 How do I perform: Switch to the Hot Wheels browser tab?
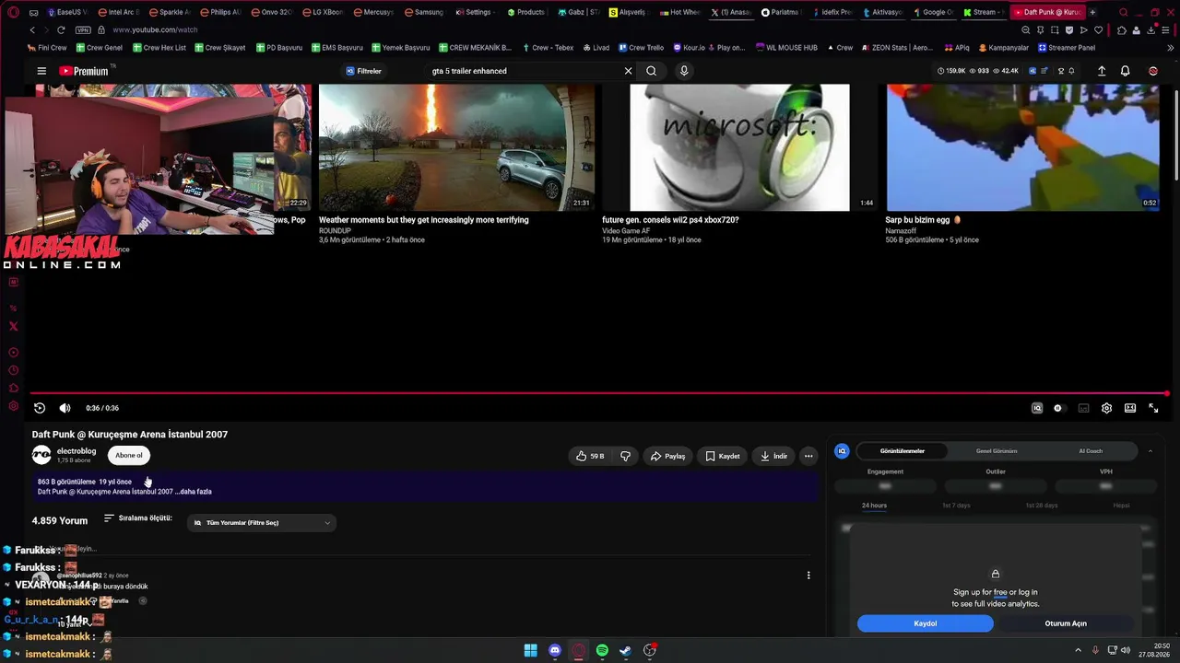(679, 12)
